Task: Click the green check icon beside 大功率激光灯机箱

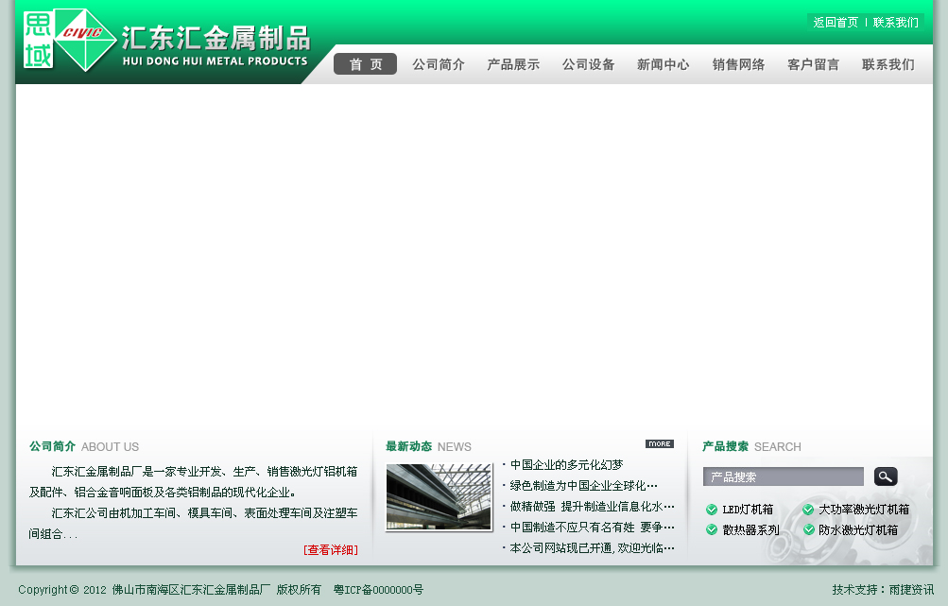Action: coord(808,510)
